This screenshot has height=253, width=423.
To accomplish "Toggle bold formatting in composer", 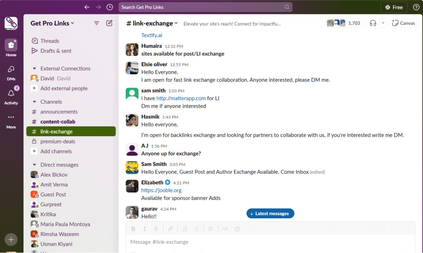I will click(133, 229).
